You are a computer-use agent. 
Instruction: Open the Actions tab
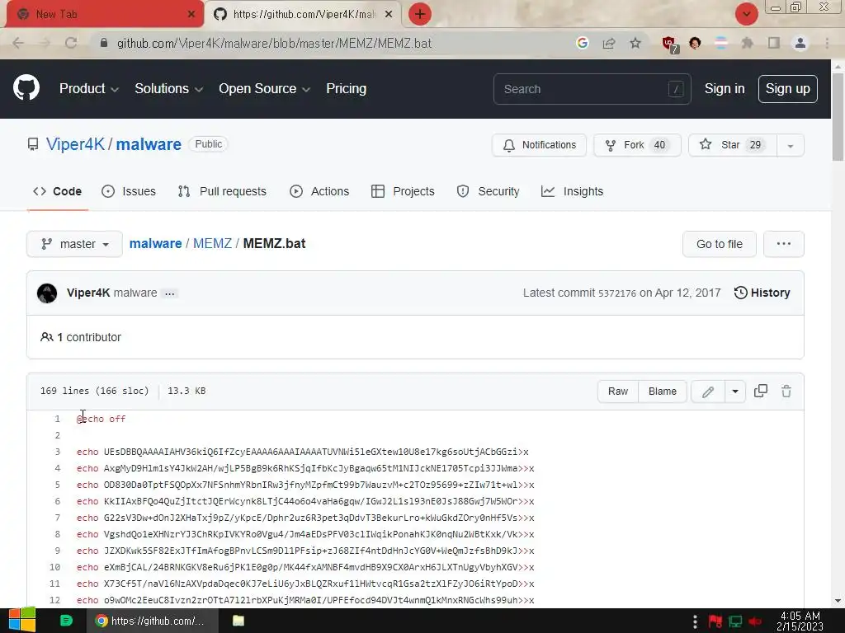(x=319, y=191)
